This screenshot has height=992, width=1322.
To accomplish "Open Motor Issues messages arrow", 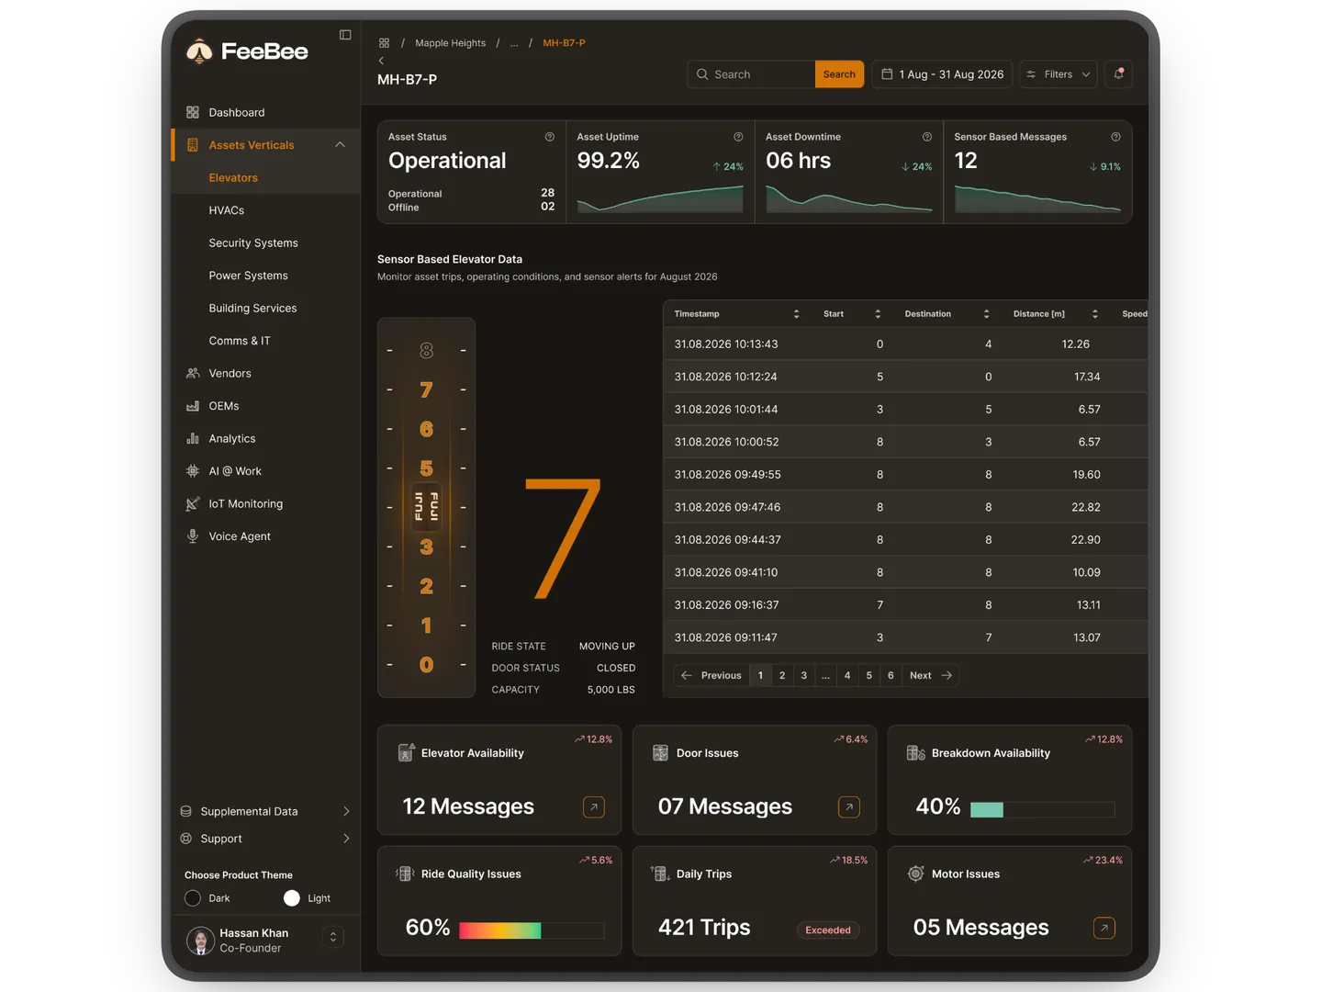I will point(1104,929).
